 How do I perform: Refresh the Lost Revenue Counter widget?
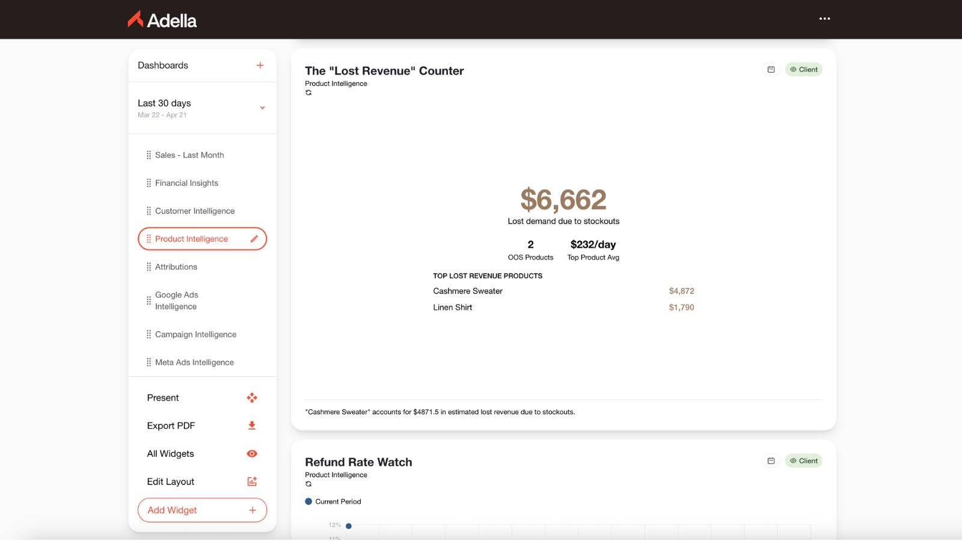click(x=308, y=93)
